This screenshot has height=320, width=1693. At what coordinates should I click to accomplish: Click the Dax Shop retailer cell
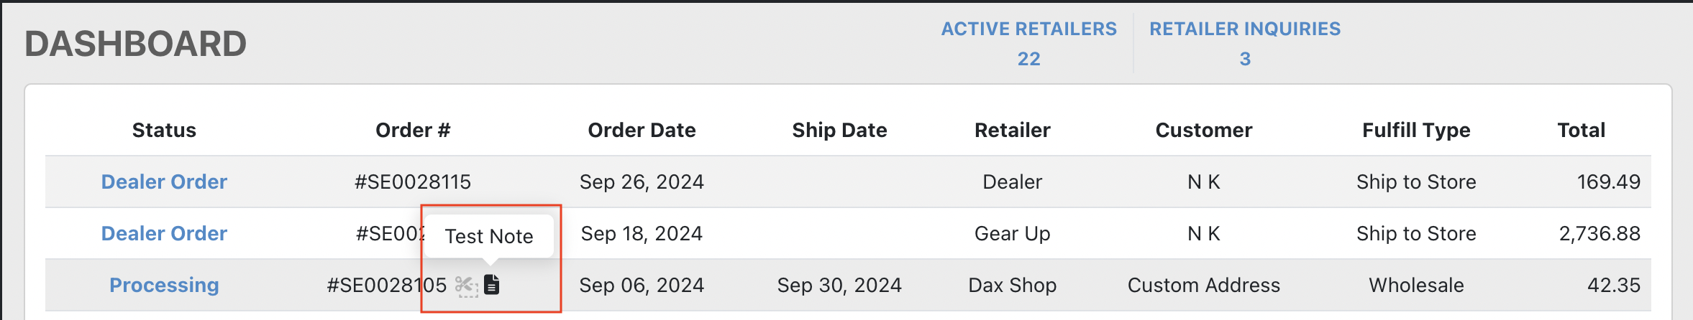(1013, 285)
